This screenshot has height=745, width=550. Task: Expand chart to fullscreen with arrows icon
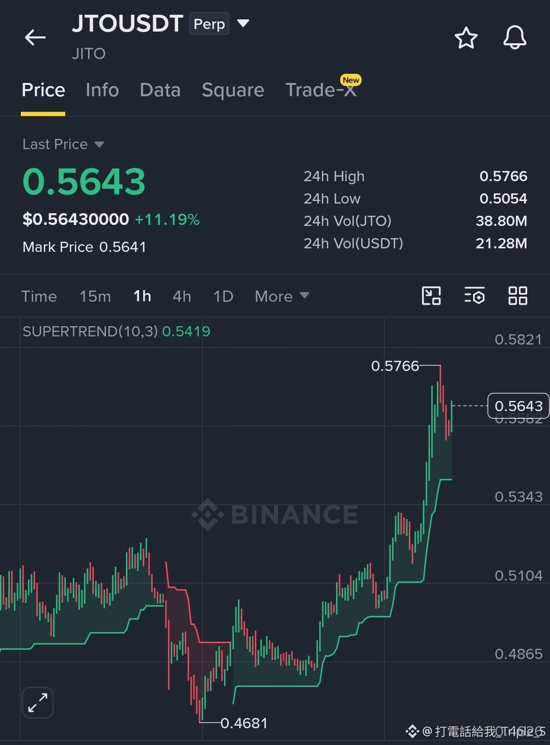pos(38,703)
